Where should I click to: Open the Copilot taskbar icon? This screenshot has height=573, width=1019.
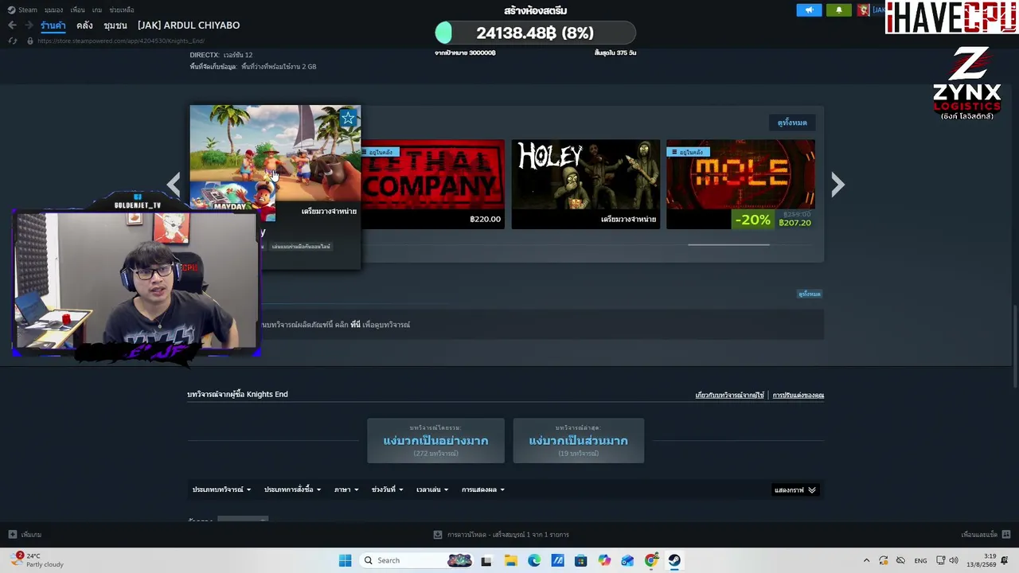(x=604, y=560)
